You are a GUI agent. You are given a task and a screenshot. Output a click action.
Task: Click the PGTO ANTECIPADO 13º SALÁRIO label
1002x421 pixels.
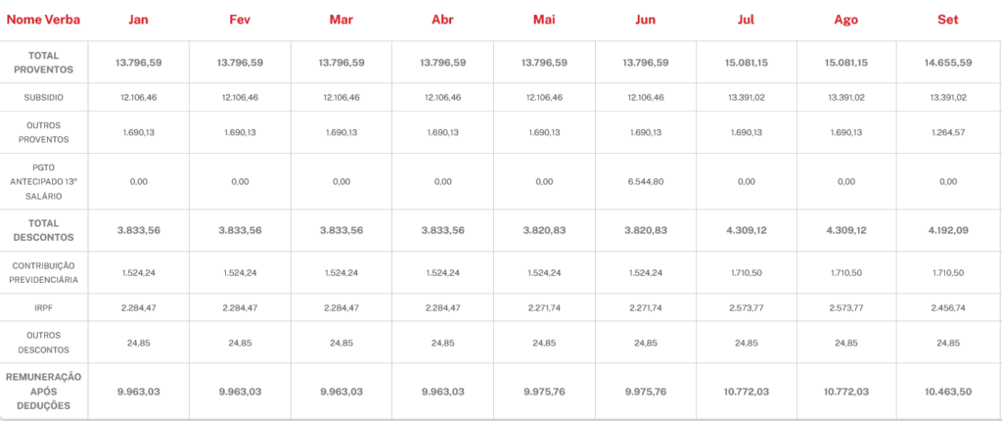(x=43, y=181)
